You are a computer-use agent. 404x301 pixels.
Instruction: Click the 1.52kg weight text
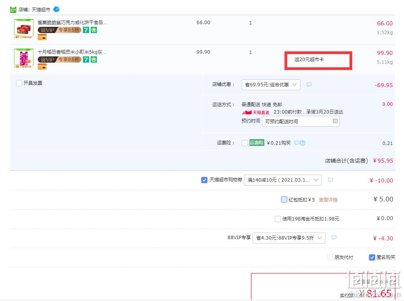tap(385, 33)
